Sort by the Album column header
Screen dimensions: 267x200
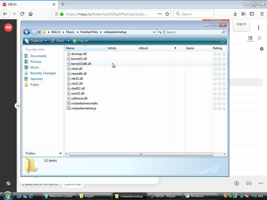(x=155, y=48)
